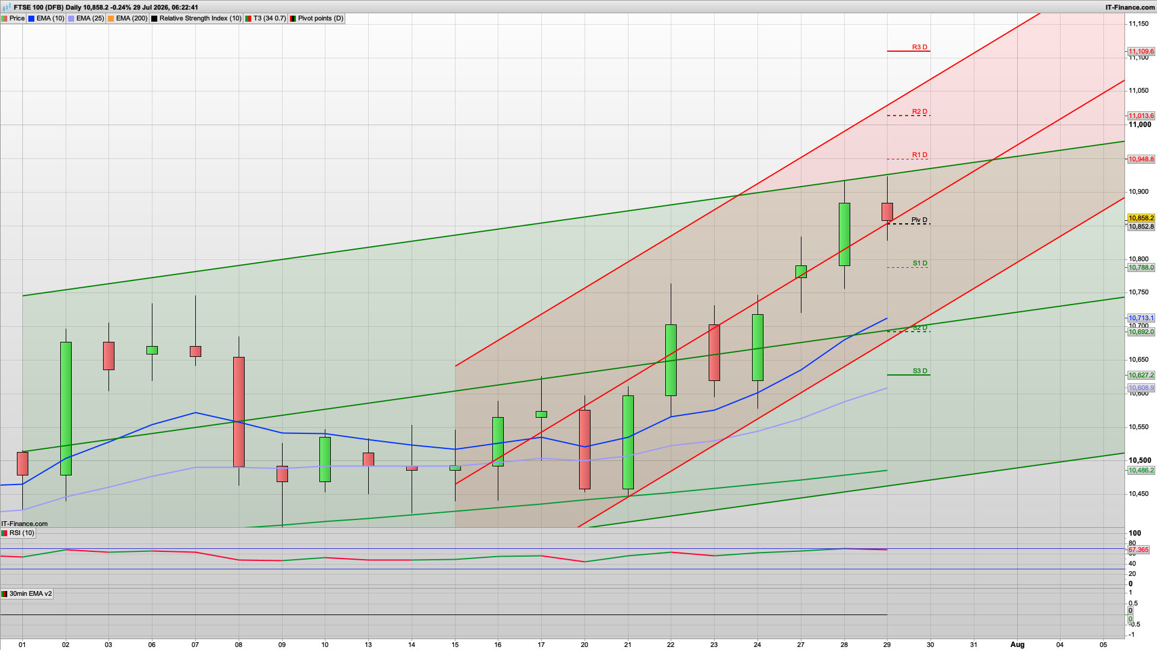Click the 10,608.9 EMA (25) price tag

tap(1141, 388)
